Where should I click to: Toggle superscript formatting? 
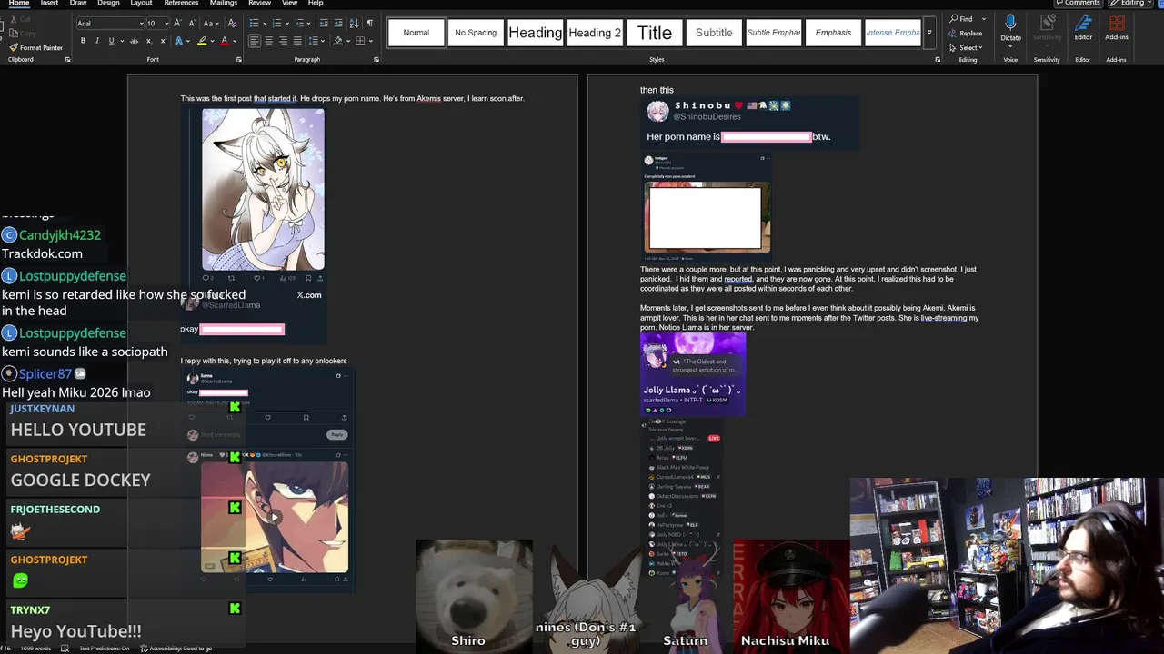164,41
